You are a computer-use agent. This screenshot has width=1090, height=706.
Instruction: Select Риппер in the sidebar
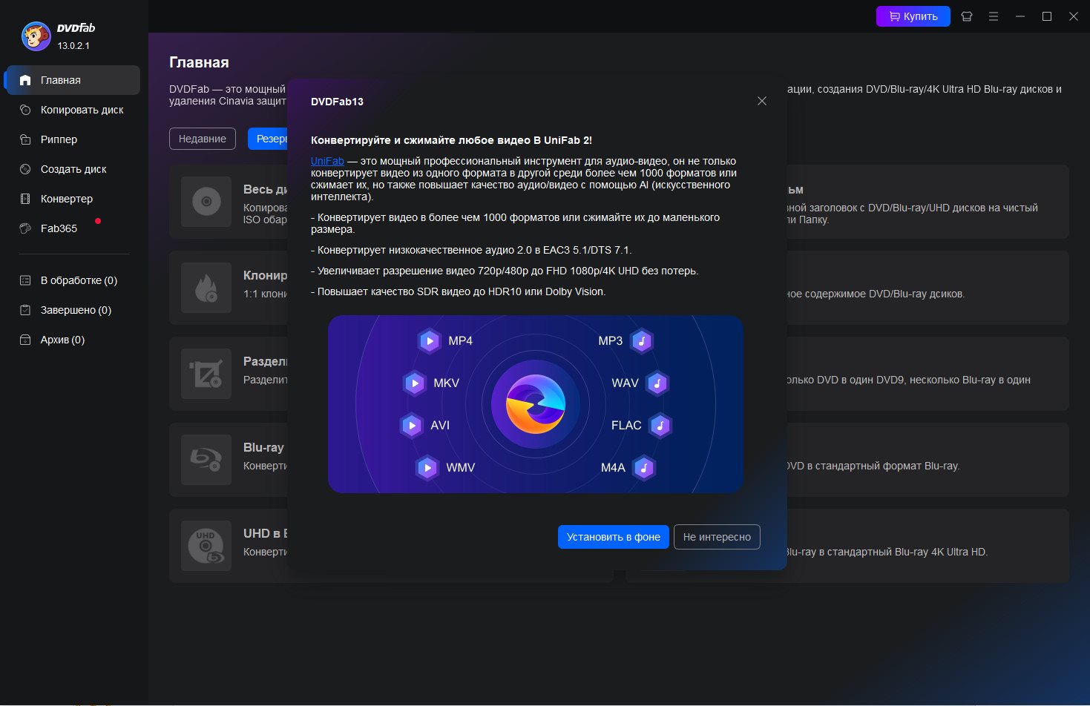(x=73, y=139)
